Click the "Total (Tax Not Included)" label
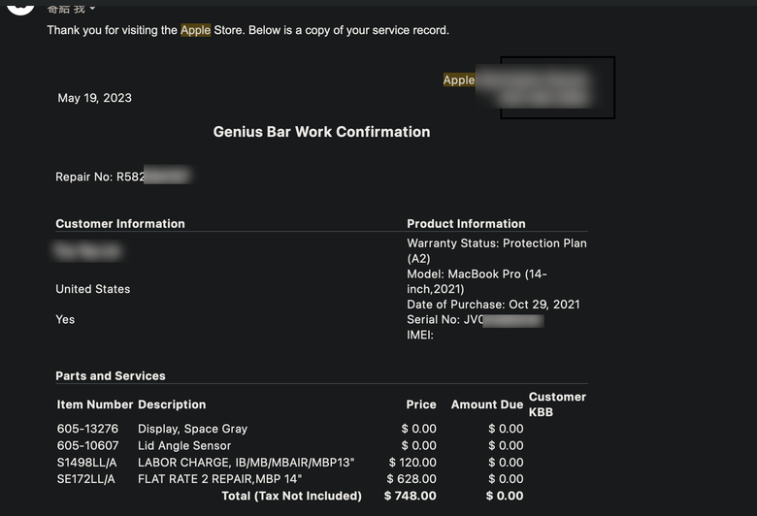757x516 pixels. [x=291, y=496]
